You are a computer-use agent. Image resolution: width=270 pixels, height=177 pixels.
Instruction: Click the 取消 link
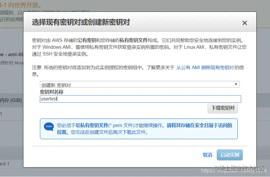coord(207,155)
